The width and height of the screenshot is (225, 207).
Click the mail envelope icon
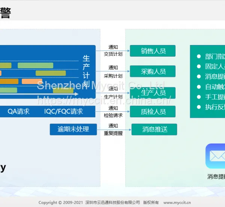(x=215, y=156)
